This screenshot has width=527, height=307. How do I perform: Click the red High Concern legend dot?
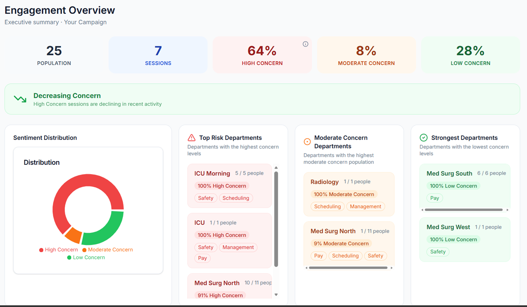41,250
